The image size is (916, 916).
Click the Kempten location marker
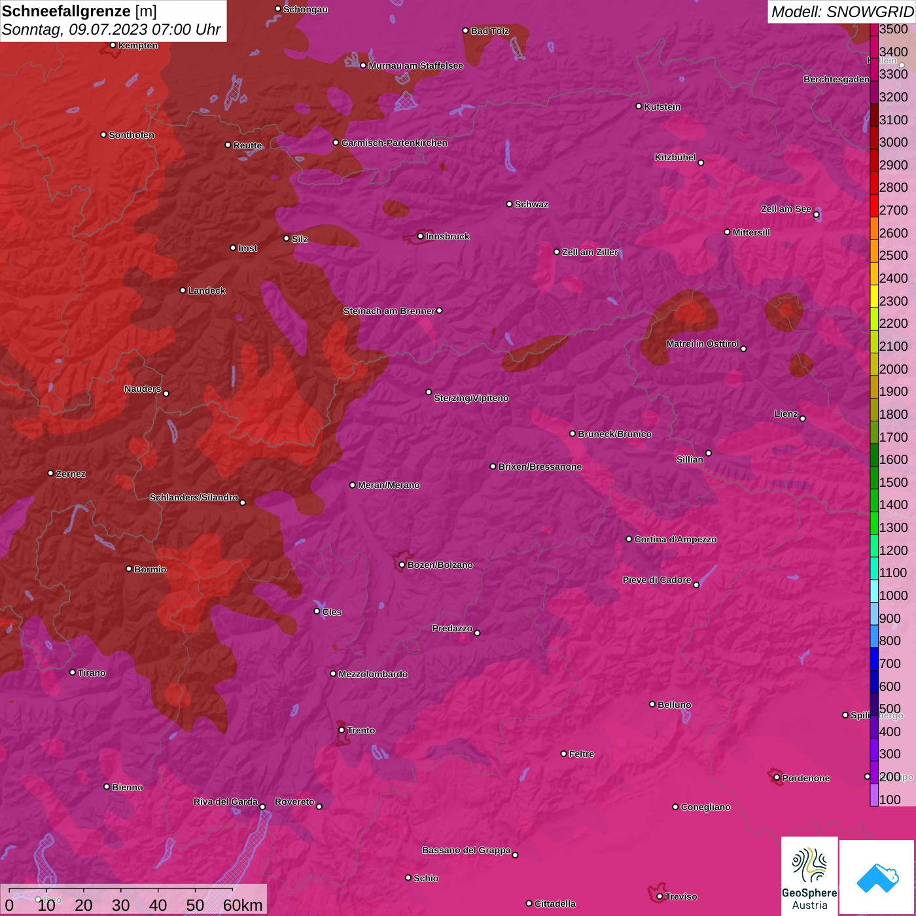point(113,45)
